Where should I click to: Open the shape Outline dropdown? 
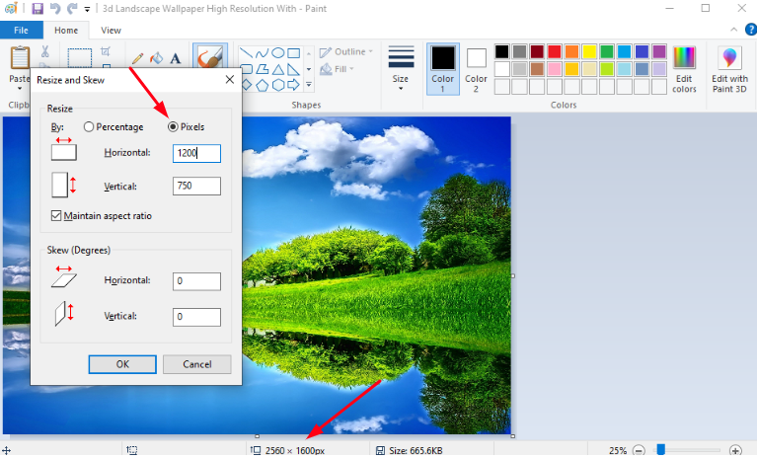[x=348, y=51]
